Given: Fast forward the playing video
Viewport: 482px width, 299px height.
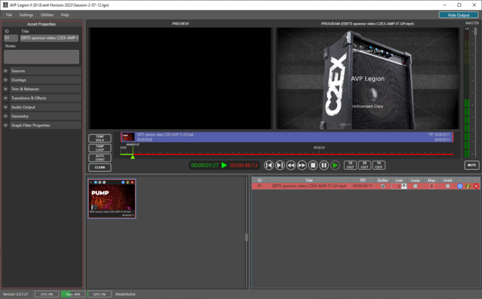Looking at the screenshot, I should pyautogui.click(x=302, y=165).
